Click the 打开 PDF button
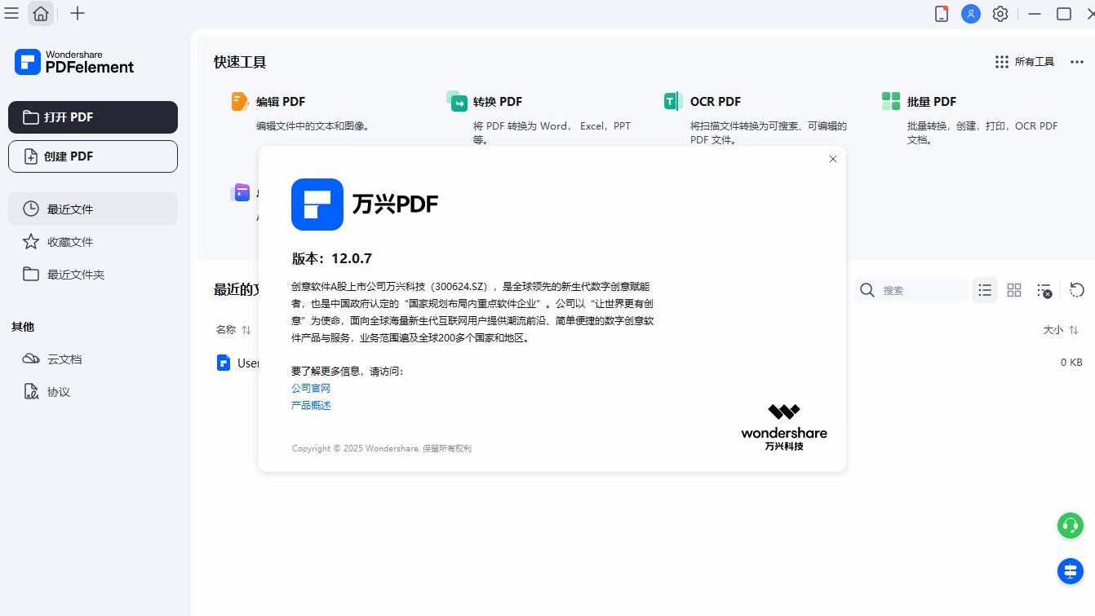The width and height of the screenshot is (1095, 616). click(93, 117)
